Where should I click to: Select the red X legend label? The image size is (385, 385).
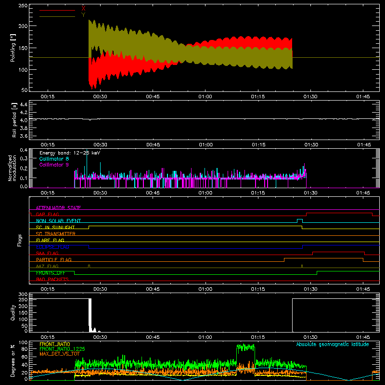[83, 9]
